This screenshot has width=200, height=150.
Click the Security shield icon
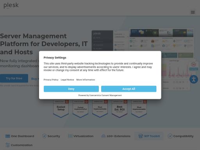coord(44,136)
